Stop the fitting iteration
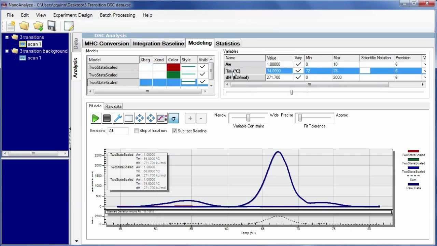The image size is (437, 246). coord(107,118)
